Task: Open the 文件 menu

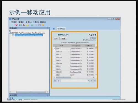Action: tap(14, 22)
